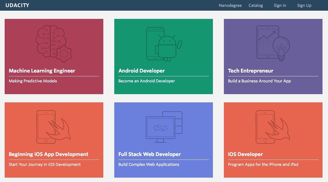Screen dimensions: 328x182
Task: Click the brain and gear icon
Action: click(x=54, y=43)
